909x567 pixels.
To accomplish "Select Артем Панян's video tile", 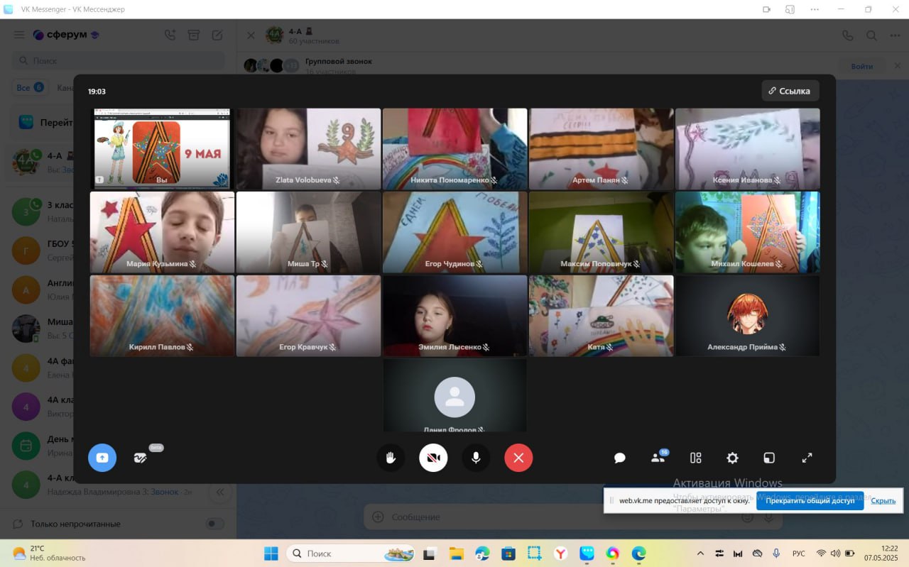I will [x=601, y=148].
